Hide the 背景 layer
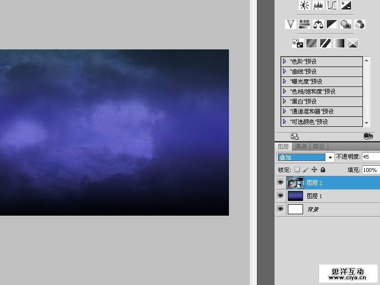Viewport: 380px width, 285px height. [280, 209]
